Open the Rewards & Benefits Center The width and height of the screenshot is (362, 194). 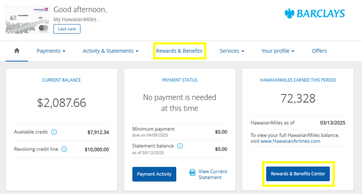pos(298,174)
